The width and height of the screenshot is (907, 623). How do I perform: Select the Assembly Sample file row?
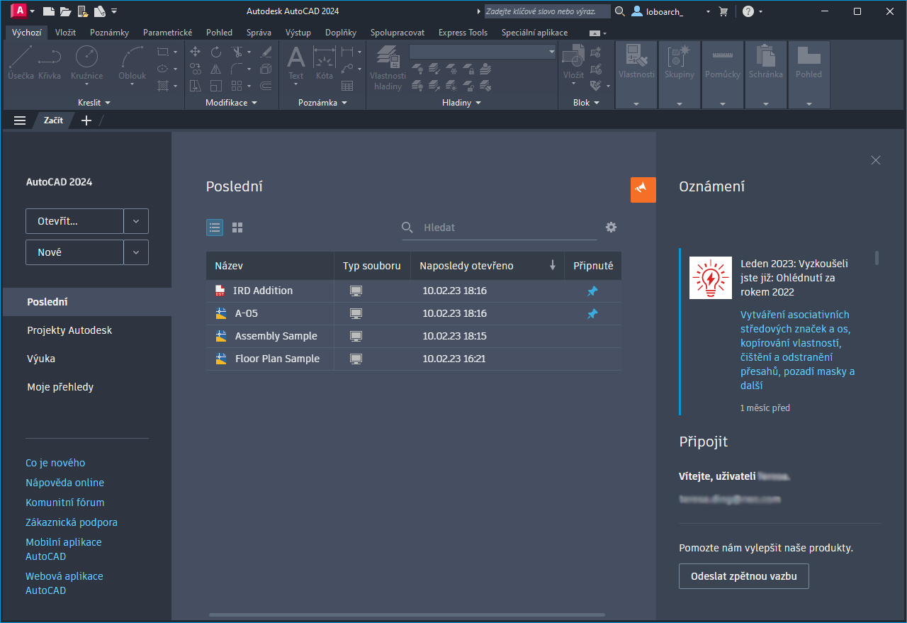click(414, 336)
